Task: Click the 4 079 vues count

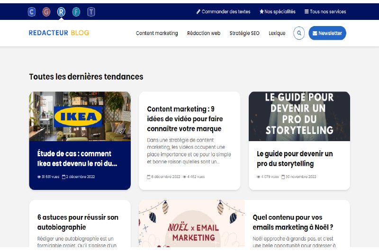Action: coord(270,177)
